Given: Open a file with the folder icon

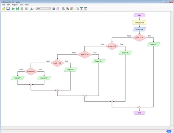Looking at the screenshot, I should pos(4,9).
